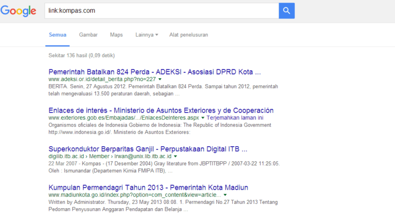395x215 pixels.
Task: Click snippet starting Organismos oficiales de Indonesia
Action: click(160, 128)
